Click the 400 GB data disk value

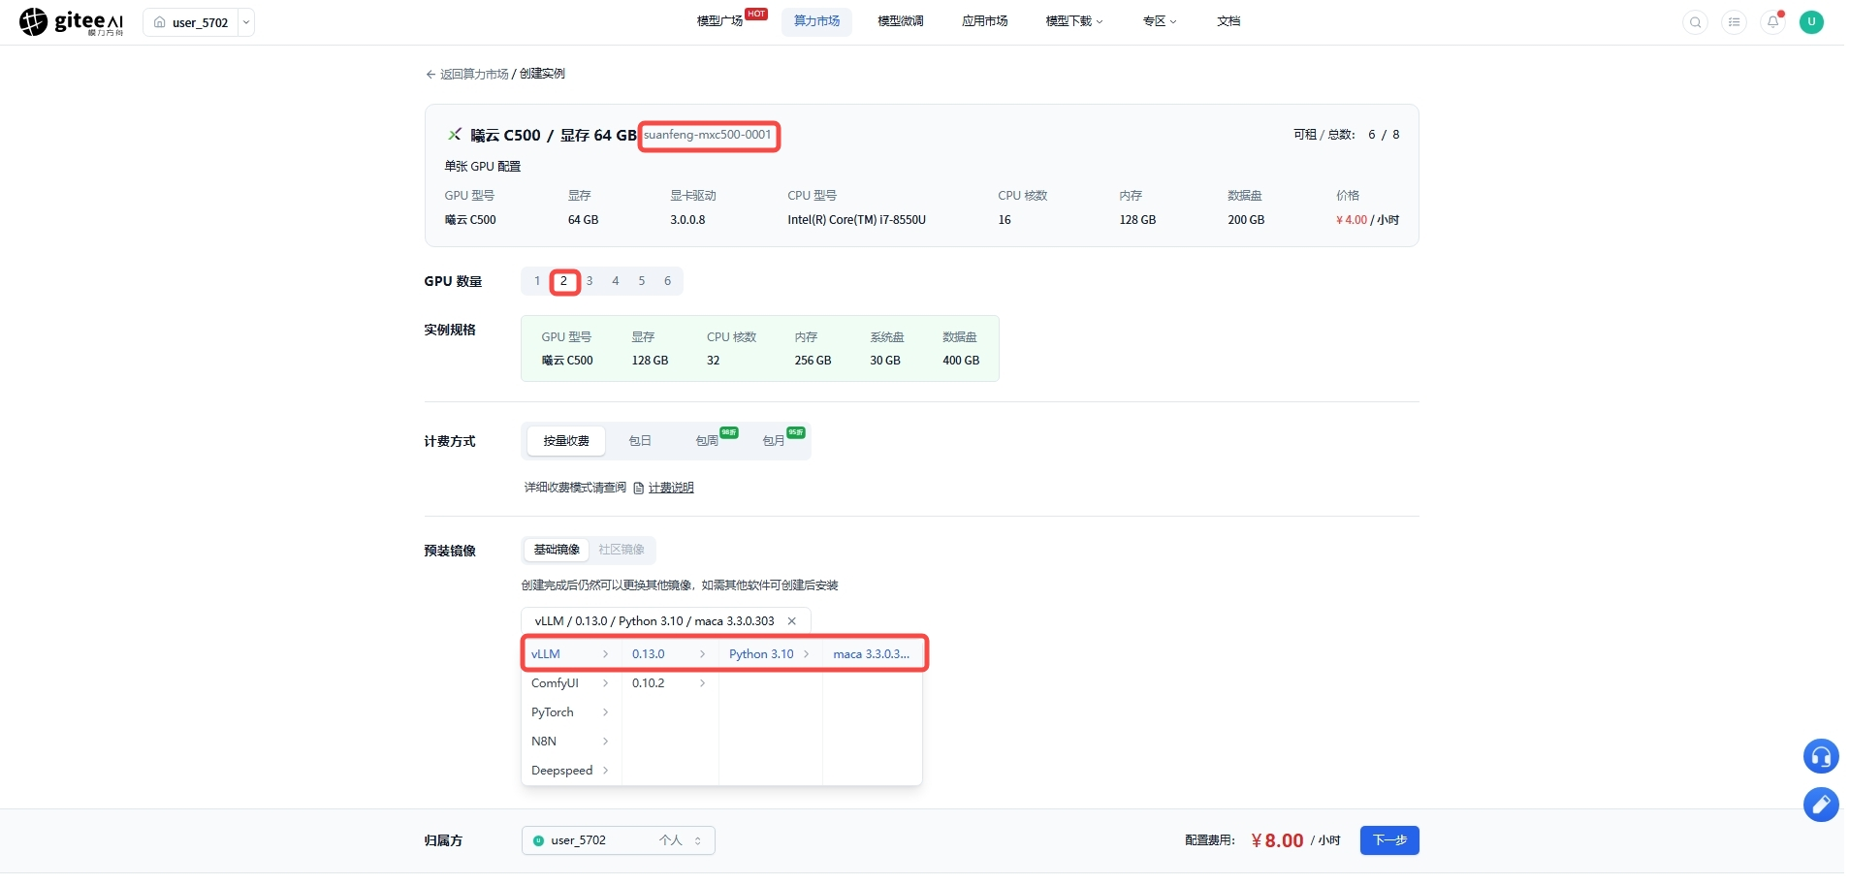pyautogui.click(x=961, y=361)
